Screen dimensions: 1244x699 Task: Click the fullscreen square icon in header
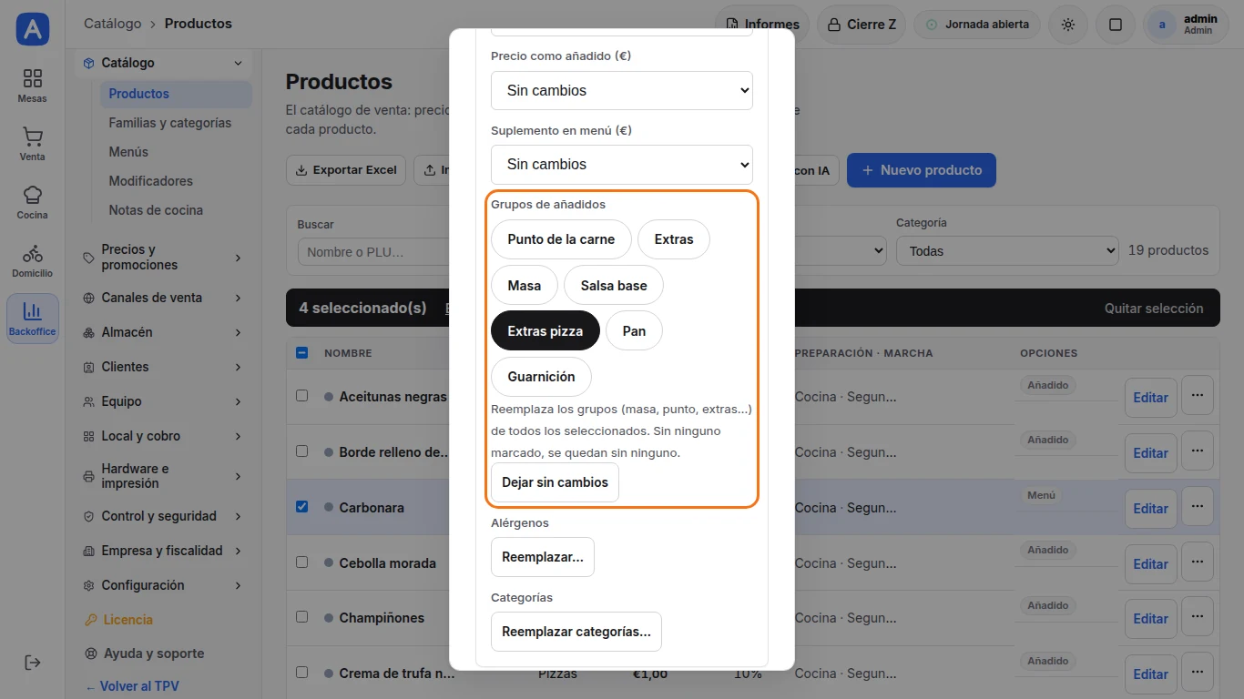pyautogui.click(x=1116, y=25)
